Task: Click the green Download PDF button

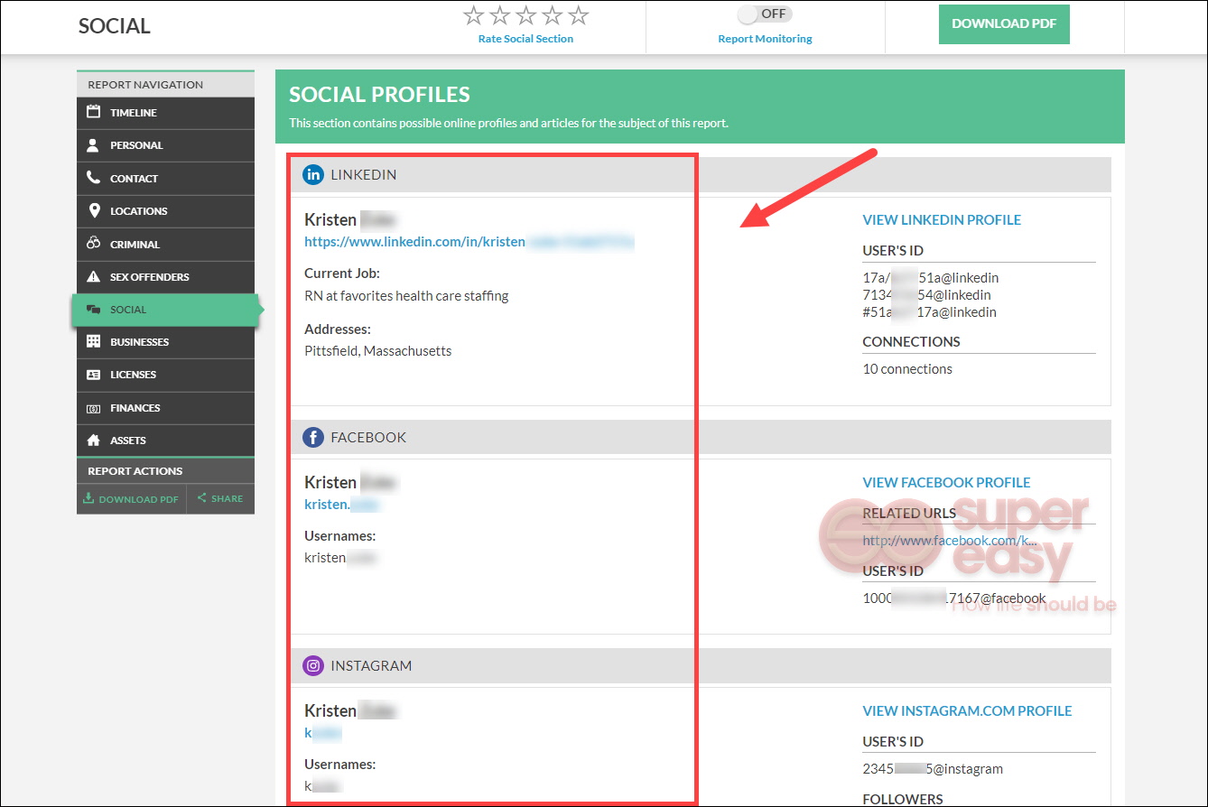Action: click(1004, 24)
